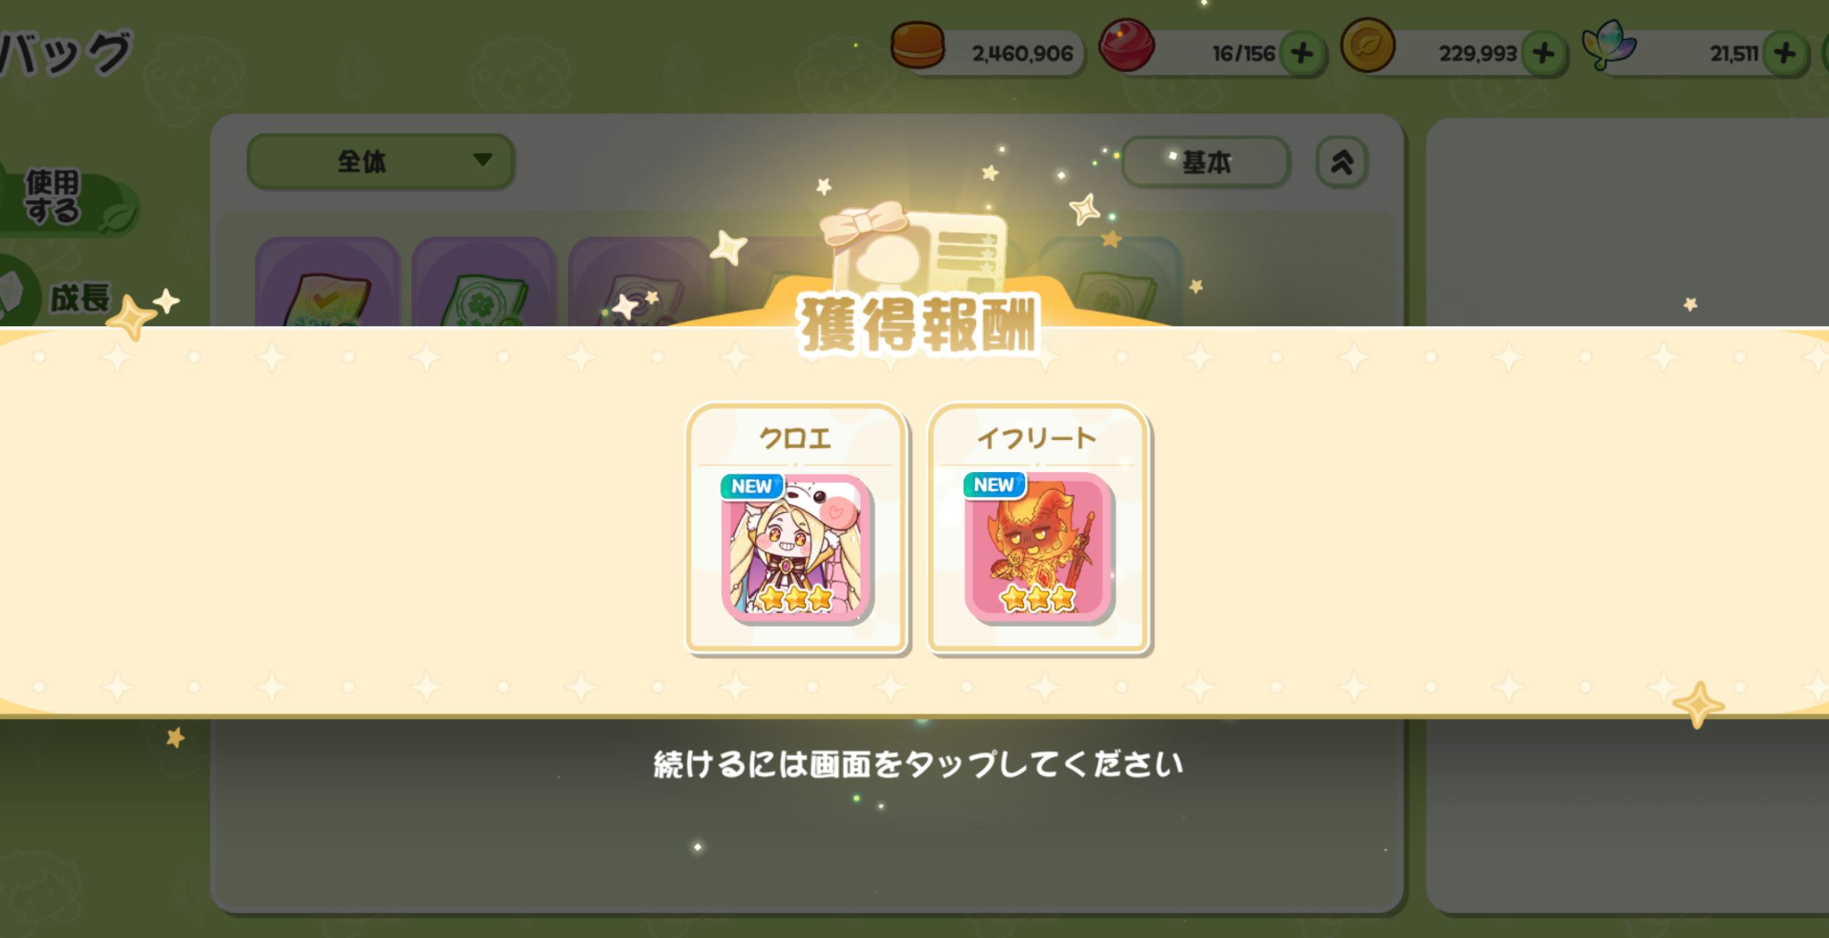Click the red jelly stamina icon
This screenshot has height=938, width=1829.
pos(1126,46)
